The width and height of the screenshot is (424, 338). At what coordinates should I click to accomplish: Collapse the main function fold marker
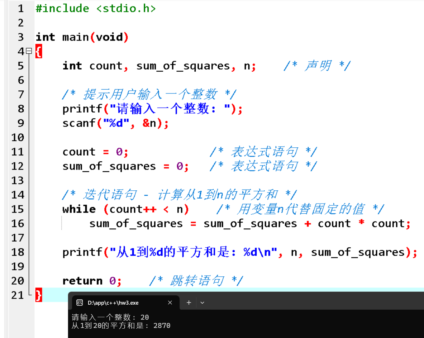[29, 51]
